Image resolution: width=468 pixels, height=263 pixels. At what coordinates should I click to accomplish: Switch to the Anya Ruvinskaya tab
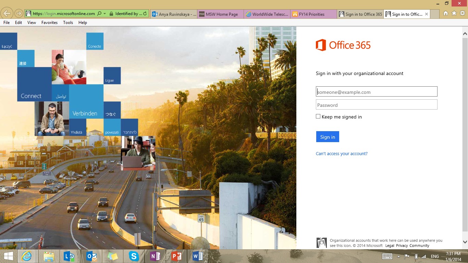174,14
